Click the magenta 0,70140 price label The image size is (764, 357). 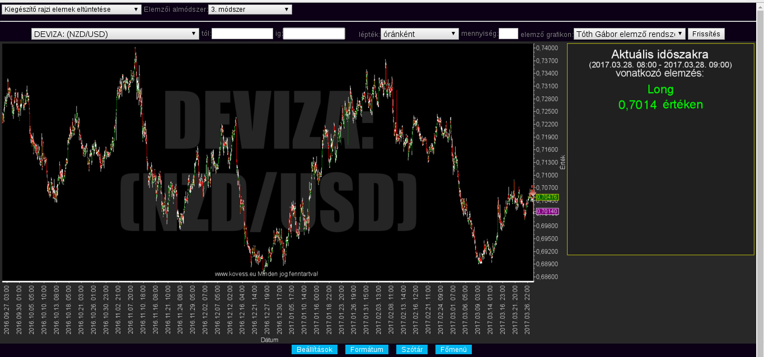pos(546,212)
